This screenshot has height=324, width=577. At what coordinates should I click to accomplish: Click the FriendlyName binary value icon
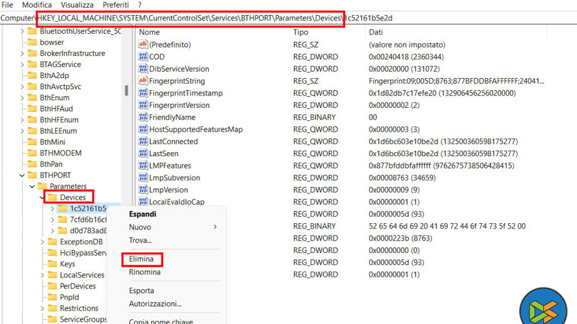(143, 117)
